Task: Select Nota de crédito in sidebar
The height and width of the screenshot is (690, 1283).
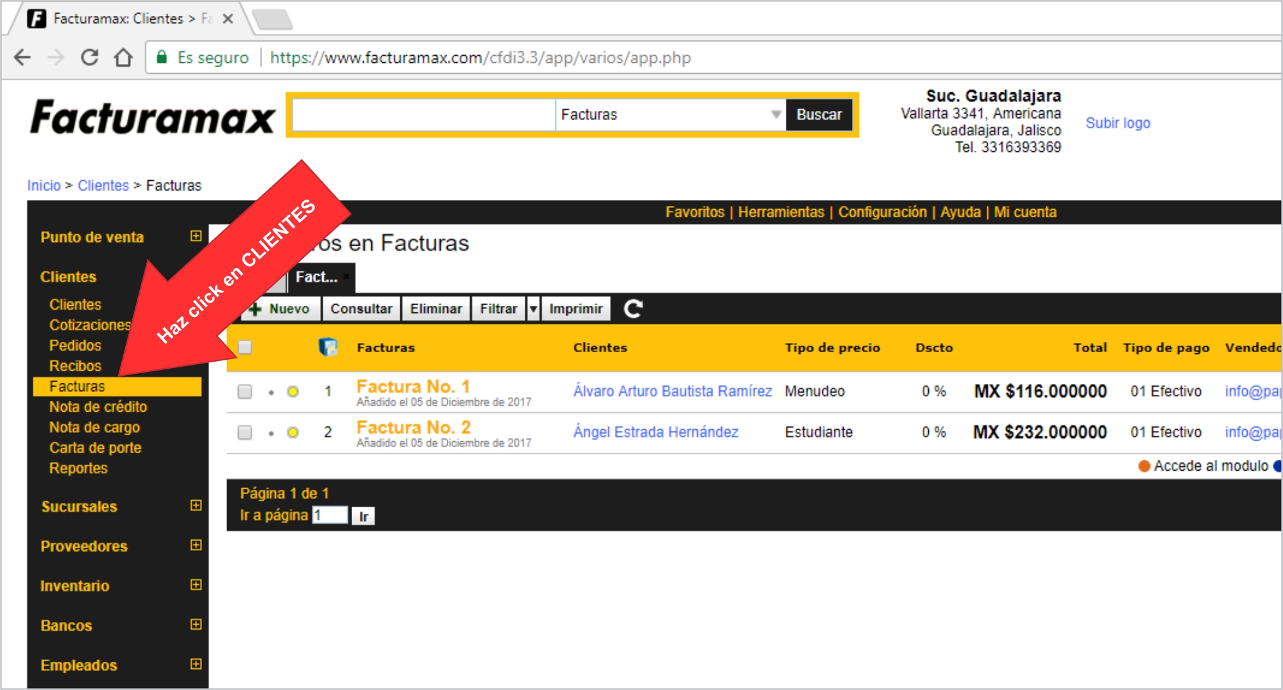Action: (x=98, y=407)
